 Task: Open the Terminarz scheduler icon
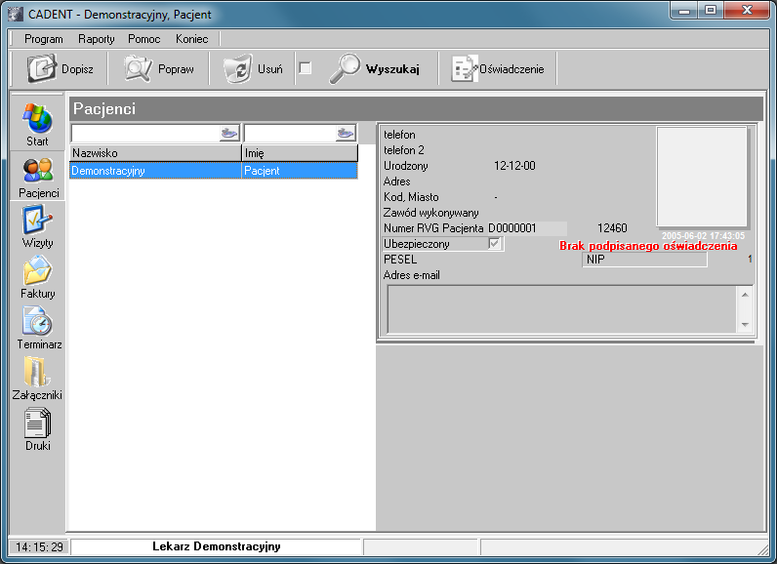click(x=38, y=328)
